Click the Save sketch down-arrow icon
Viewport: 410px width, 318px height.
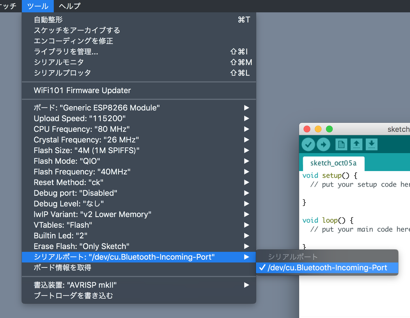[371, 144]
